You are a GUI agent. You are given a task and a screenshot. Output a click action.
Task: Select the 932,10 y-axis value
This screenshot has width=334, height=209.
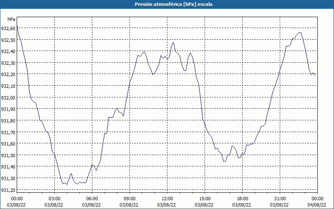pyautogui.click(x=8, y=86)
